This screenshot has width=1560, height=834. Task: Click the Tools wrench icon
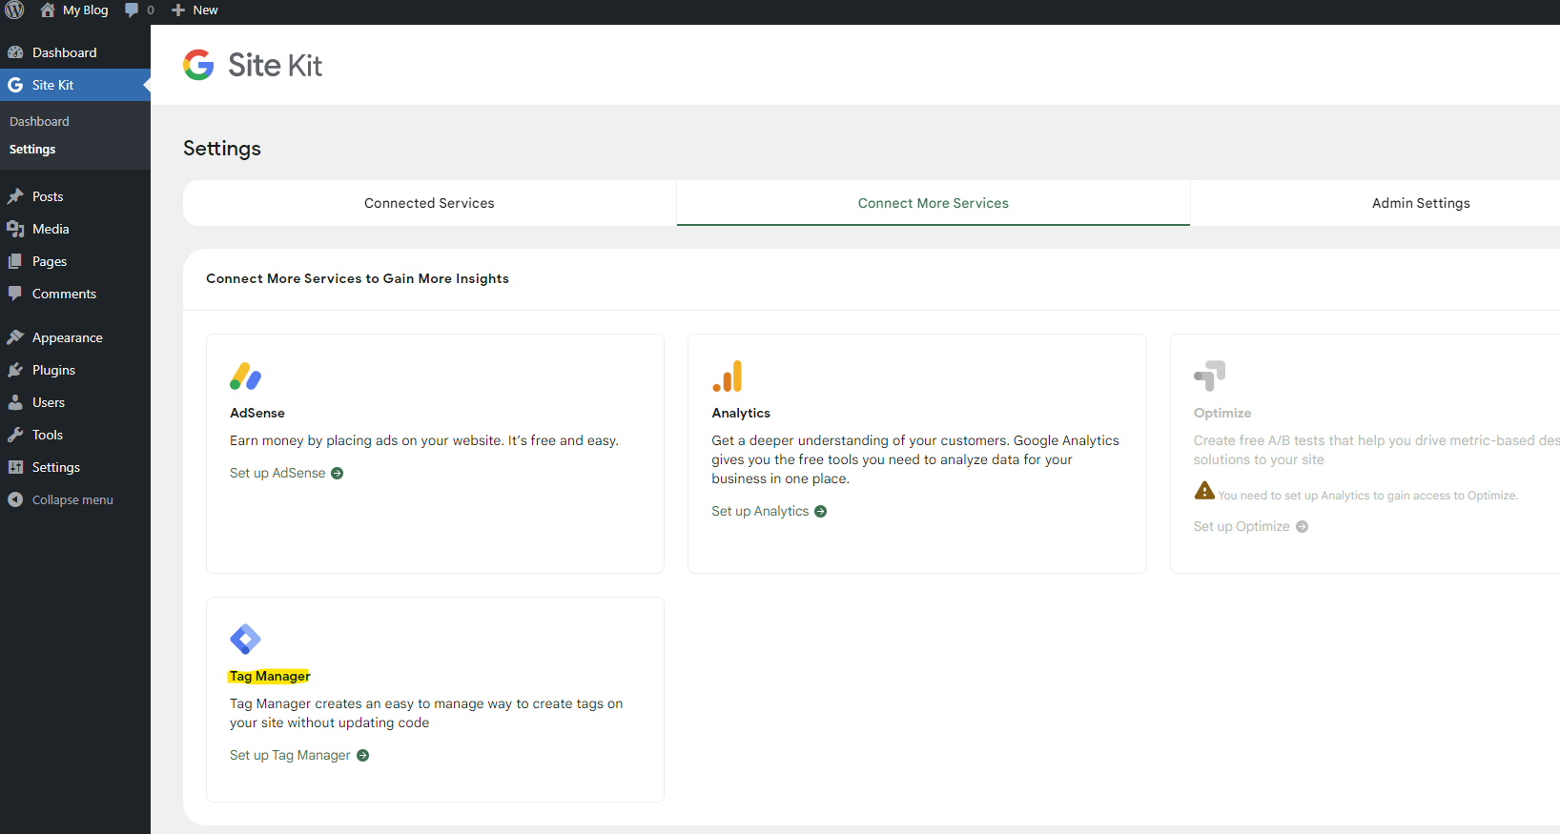(15, 435)
